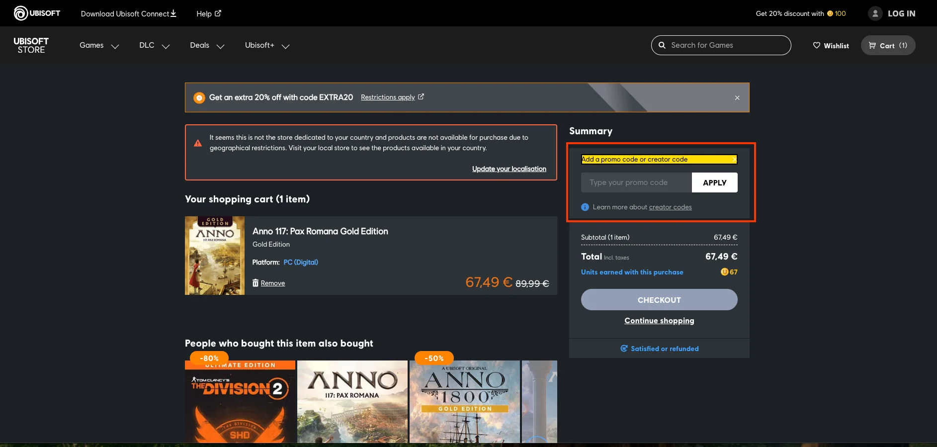
Task: Click Continue shopping link
Action: (659, 321)
